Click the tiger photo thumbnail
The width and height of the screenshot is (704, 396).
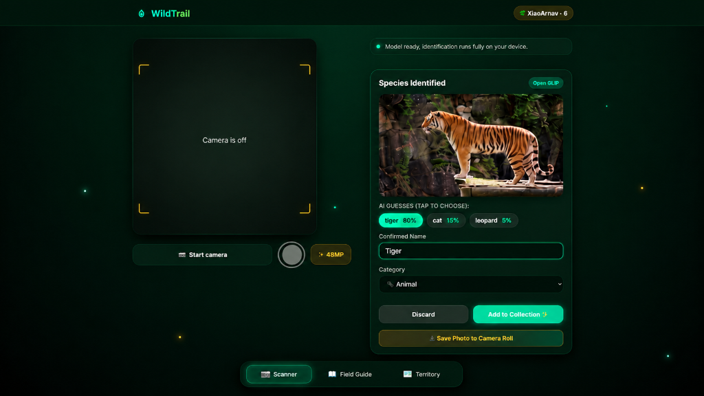click(x=471, y=145)
